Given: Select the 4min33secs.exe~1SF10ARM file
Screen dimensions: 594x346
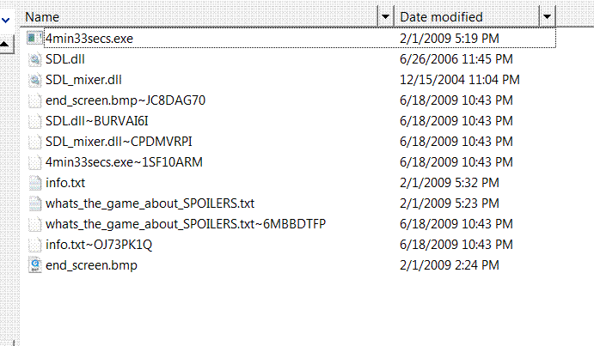Looking at the screenshot, I should point(124,162).
